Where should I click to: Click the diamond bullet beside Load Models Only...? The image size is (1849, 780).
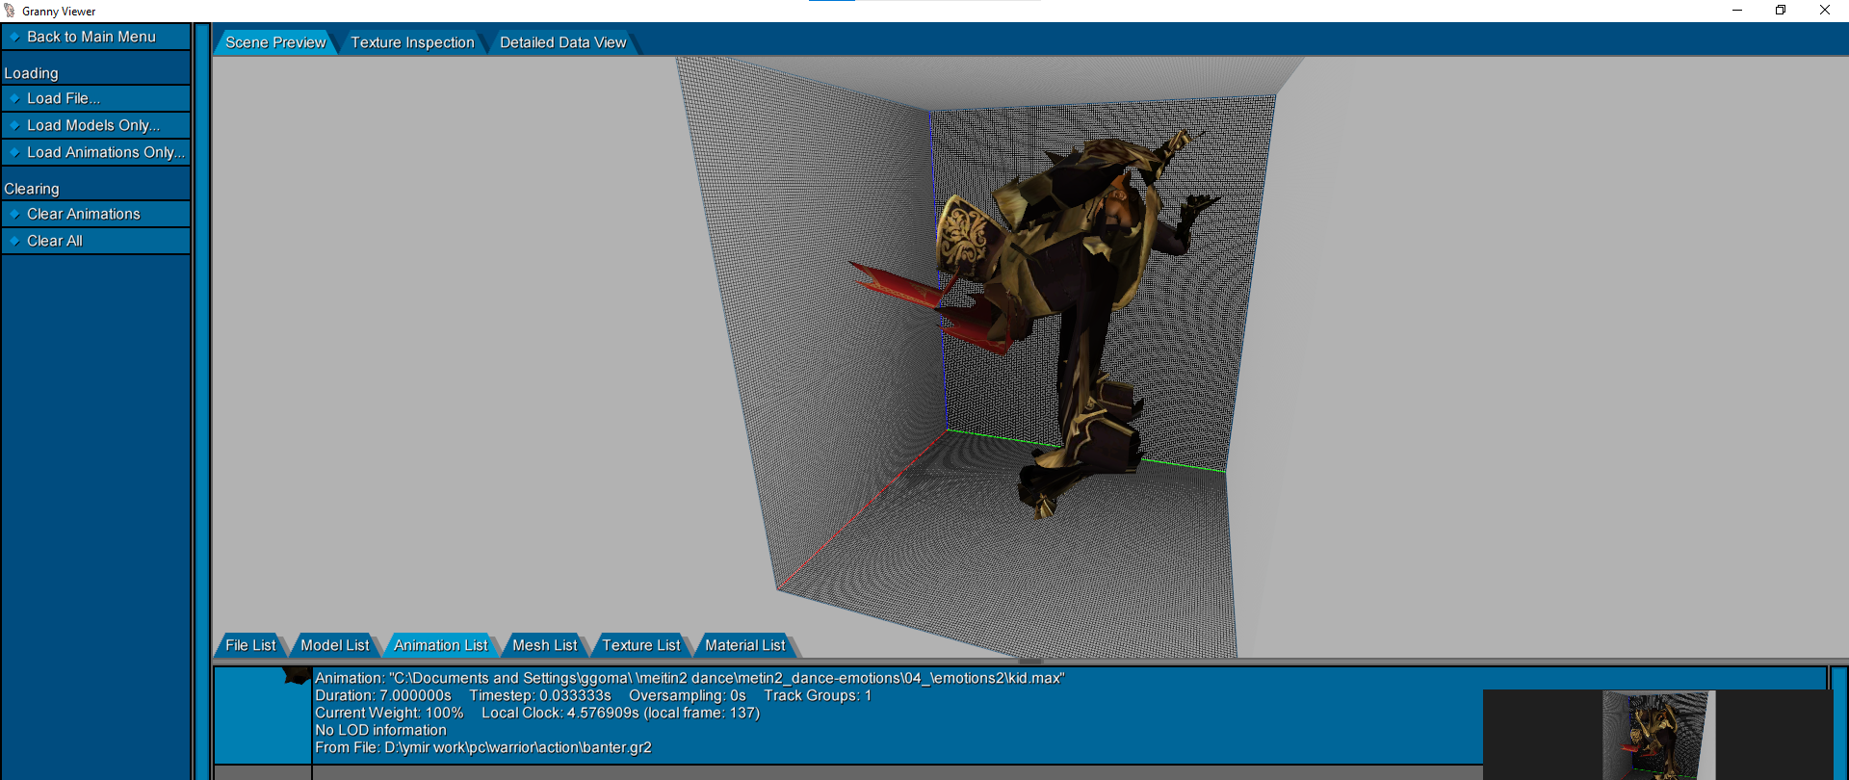coord(14,125)
